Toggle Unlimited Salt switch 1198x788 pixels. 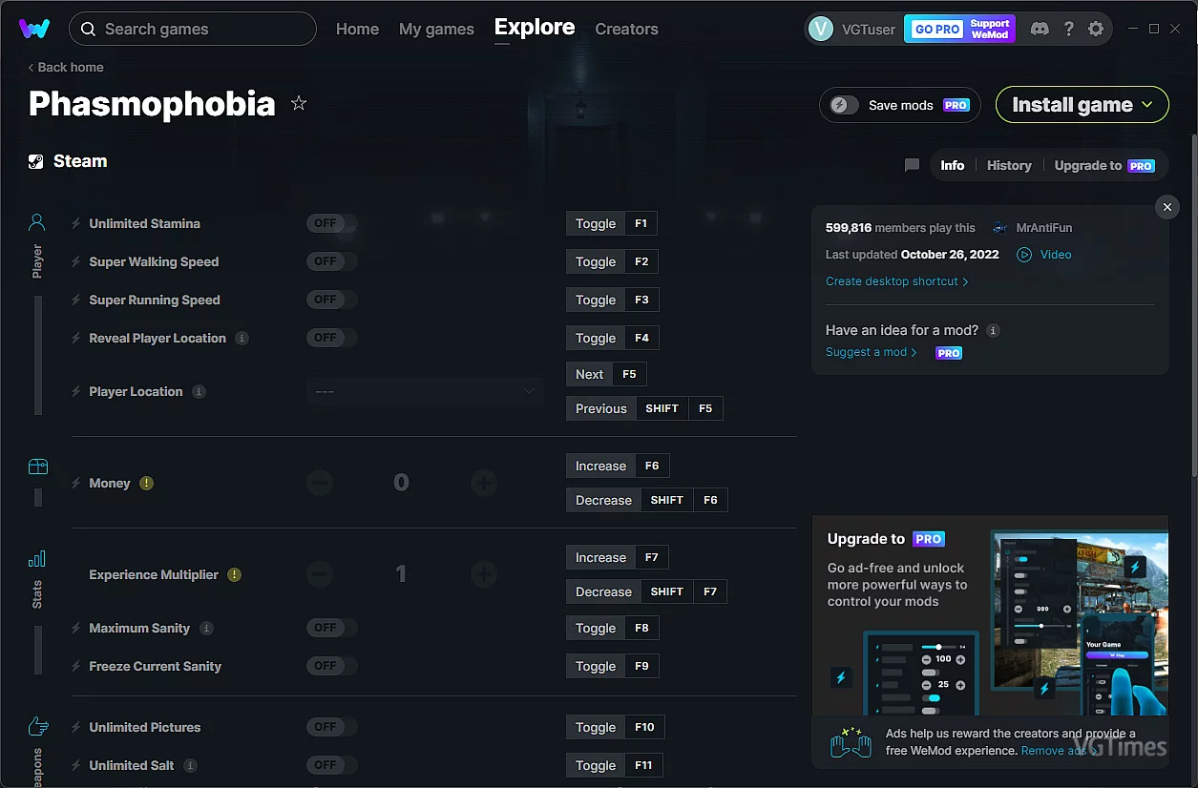point(331,765)
